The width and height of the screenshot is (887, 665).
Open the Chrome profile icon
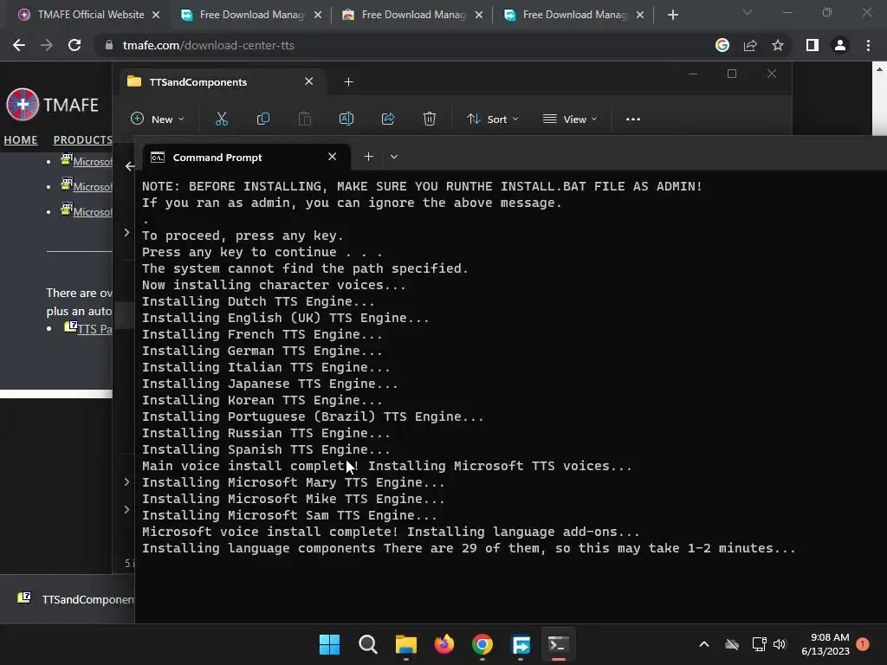click(840, 45)
